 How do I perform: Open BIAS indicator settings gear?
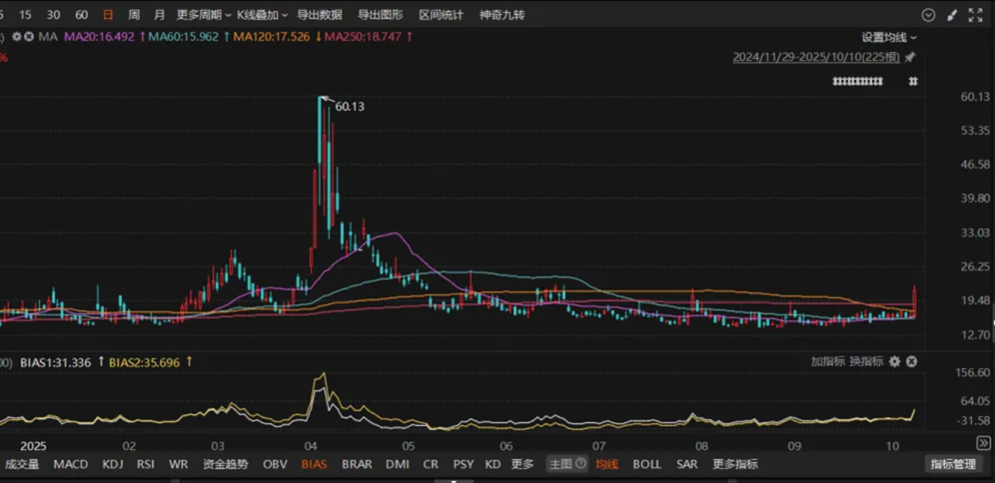point(894,361)
